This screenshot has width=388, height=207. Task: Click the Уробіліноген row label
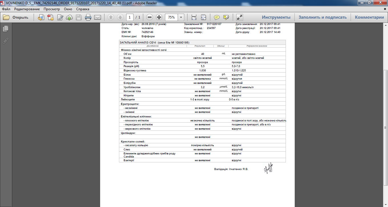(132, 87)
